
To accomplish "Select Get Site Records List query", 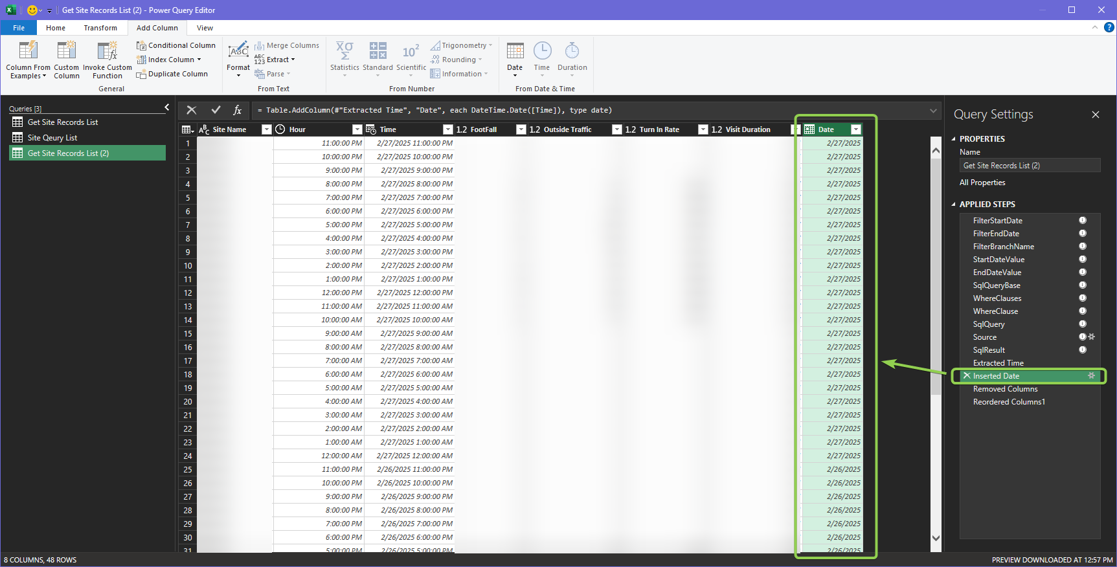I will (87, 122).
